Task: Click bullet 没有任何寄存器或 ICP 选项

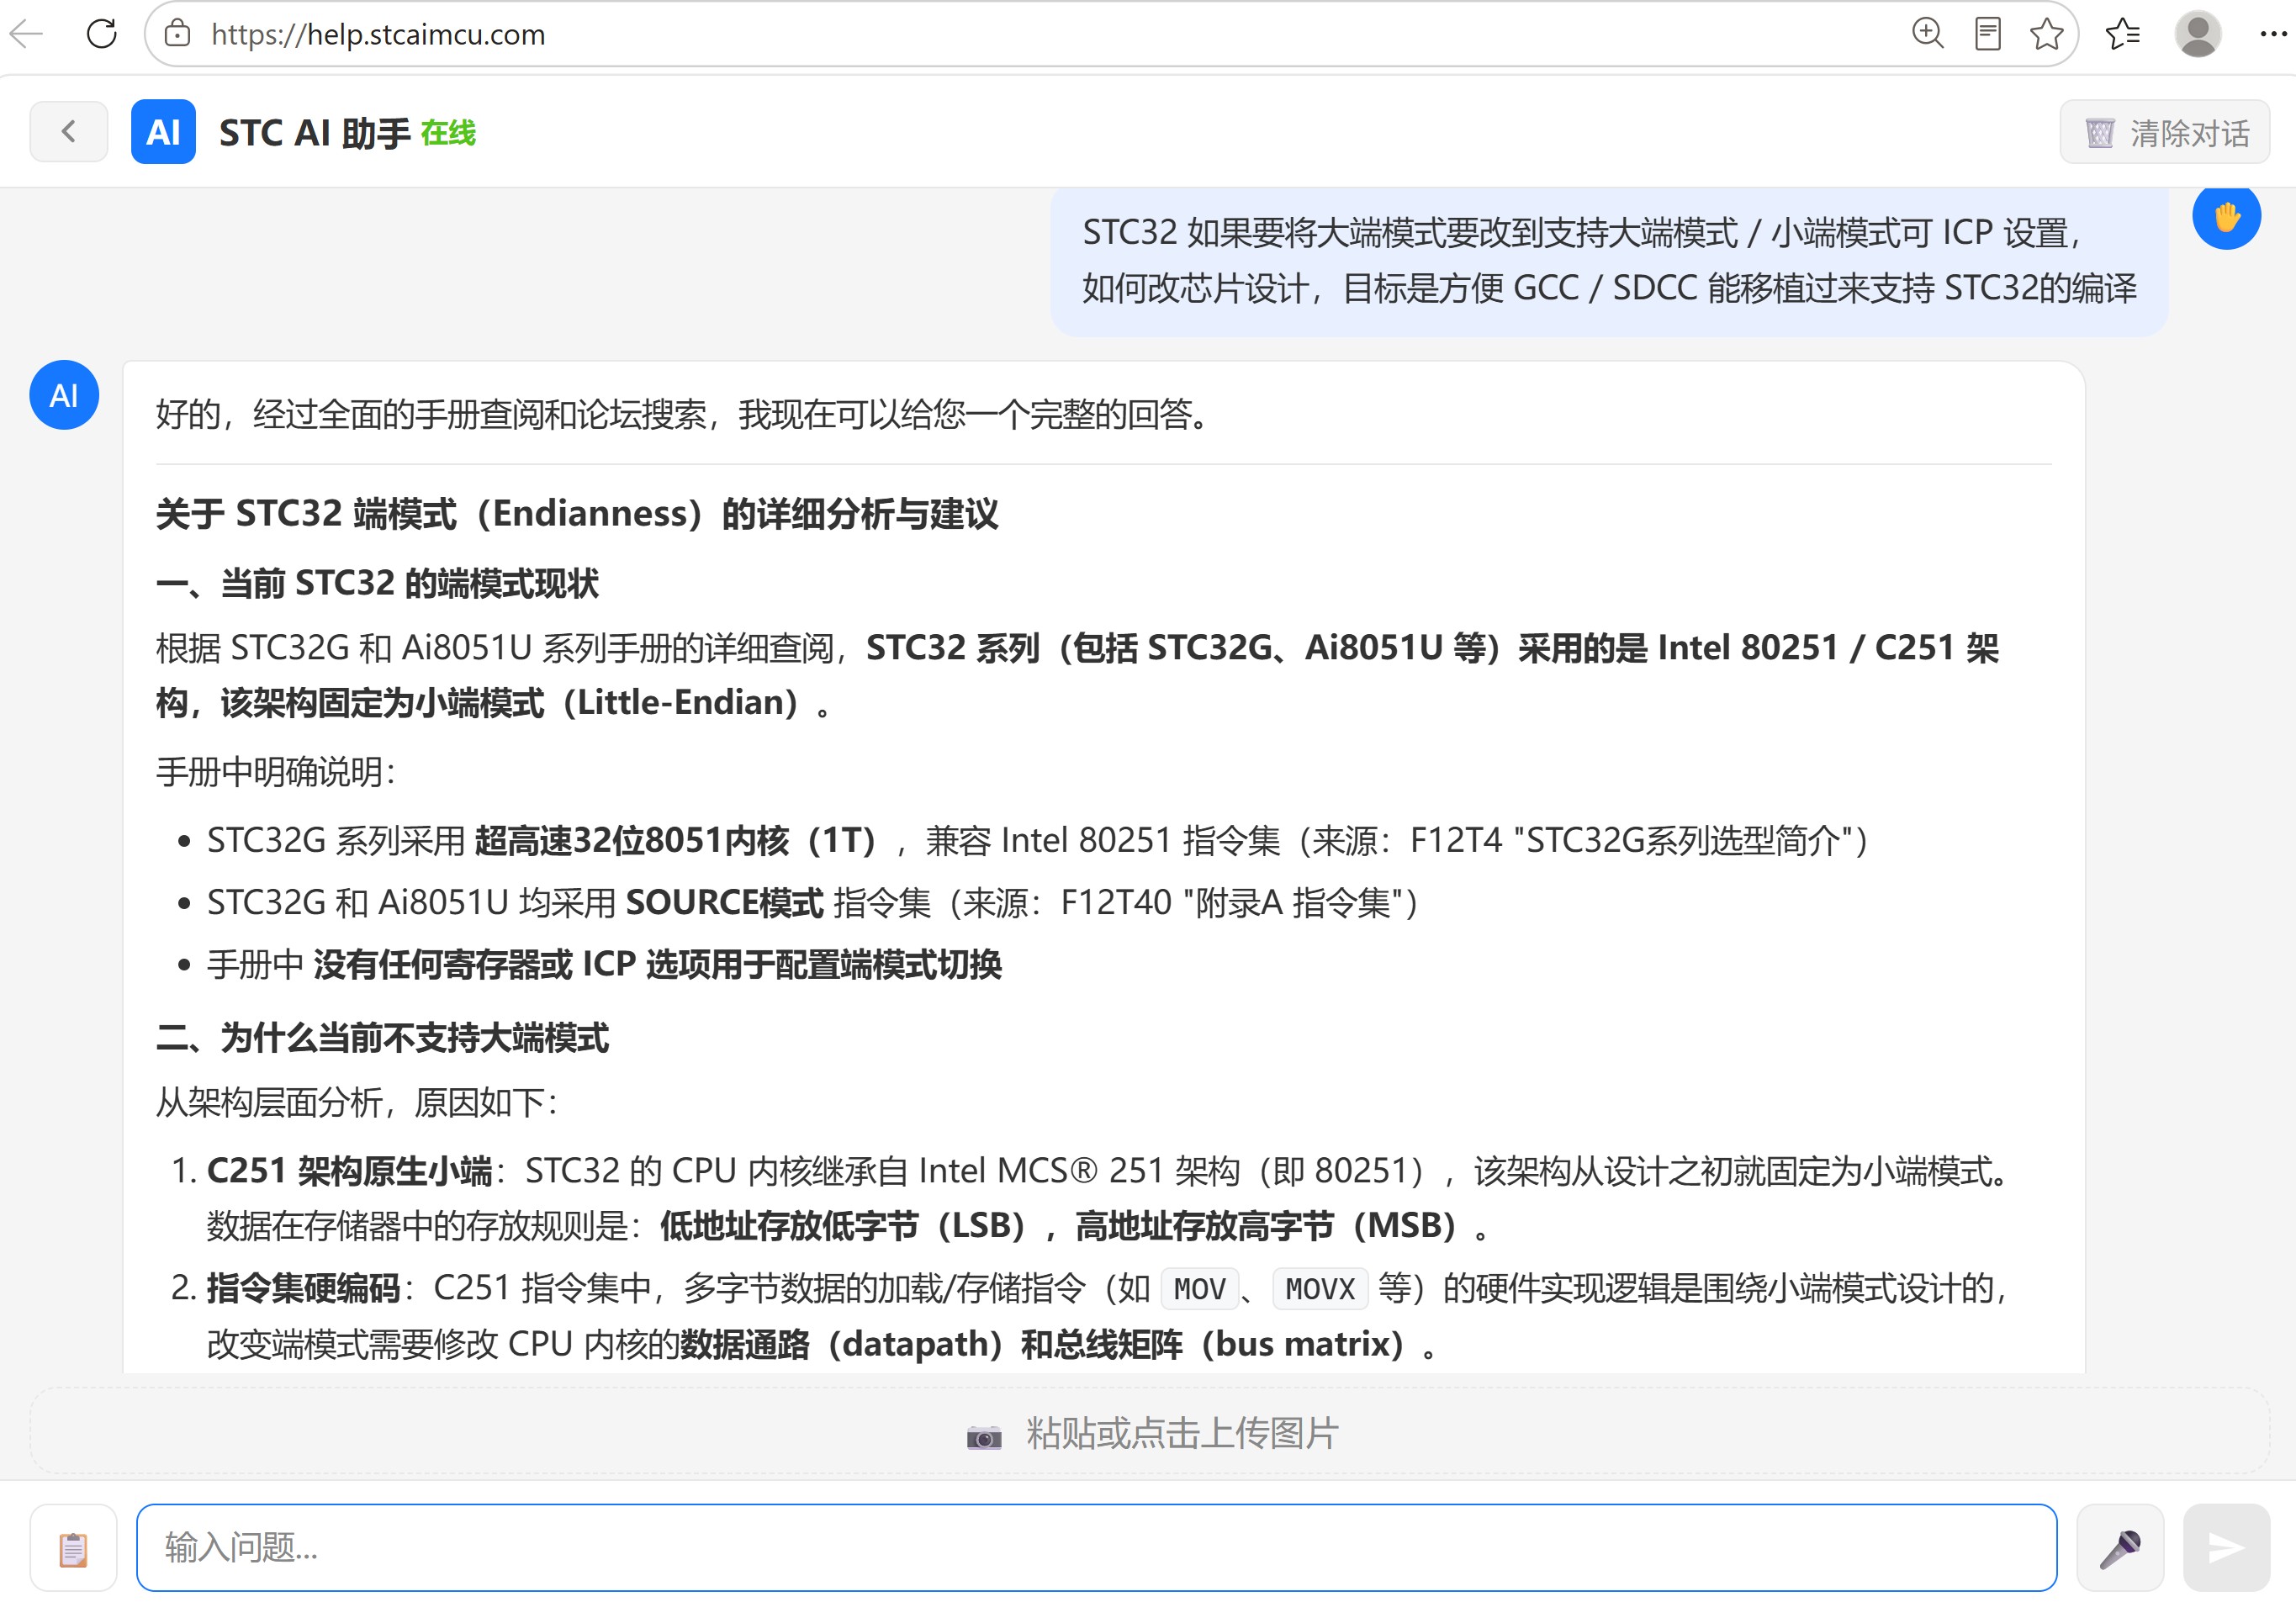Action: [x=604, y=965]
